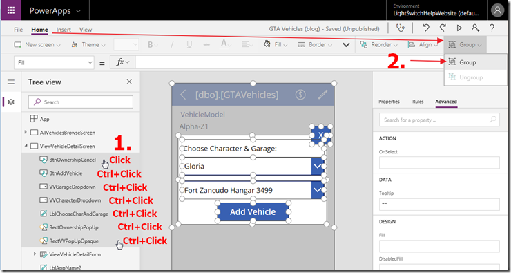Toggle Underline formatting

pyautogui.click(x=189, y=45)
